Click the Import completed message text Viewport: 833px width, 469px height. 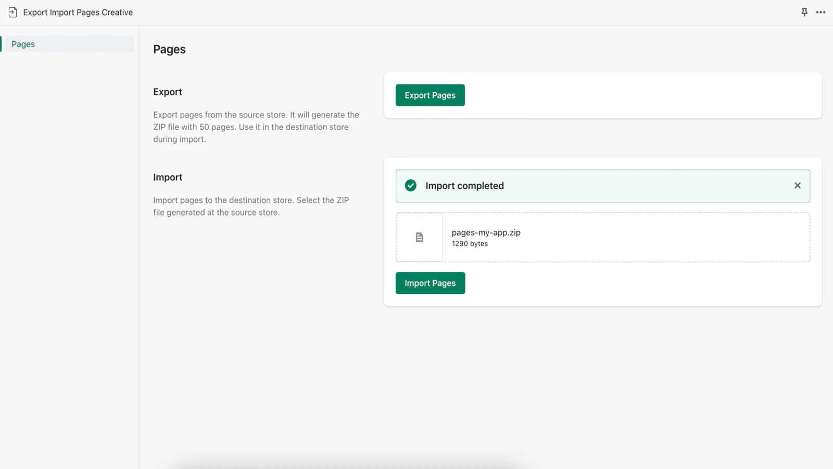(x=464, y=186)
